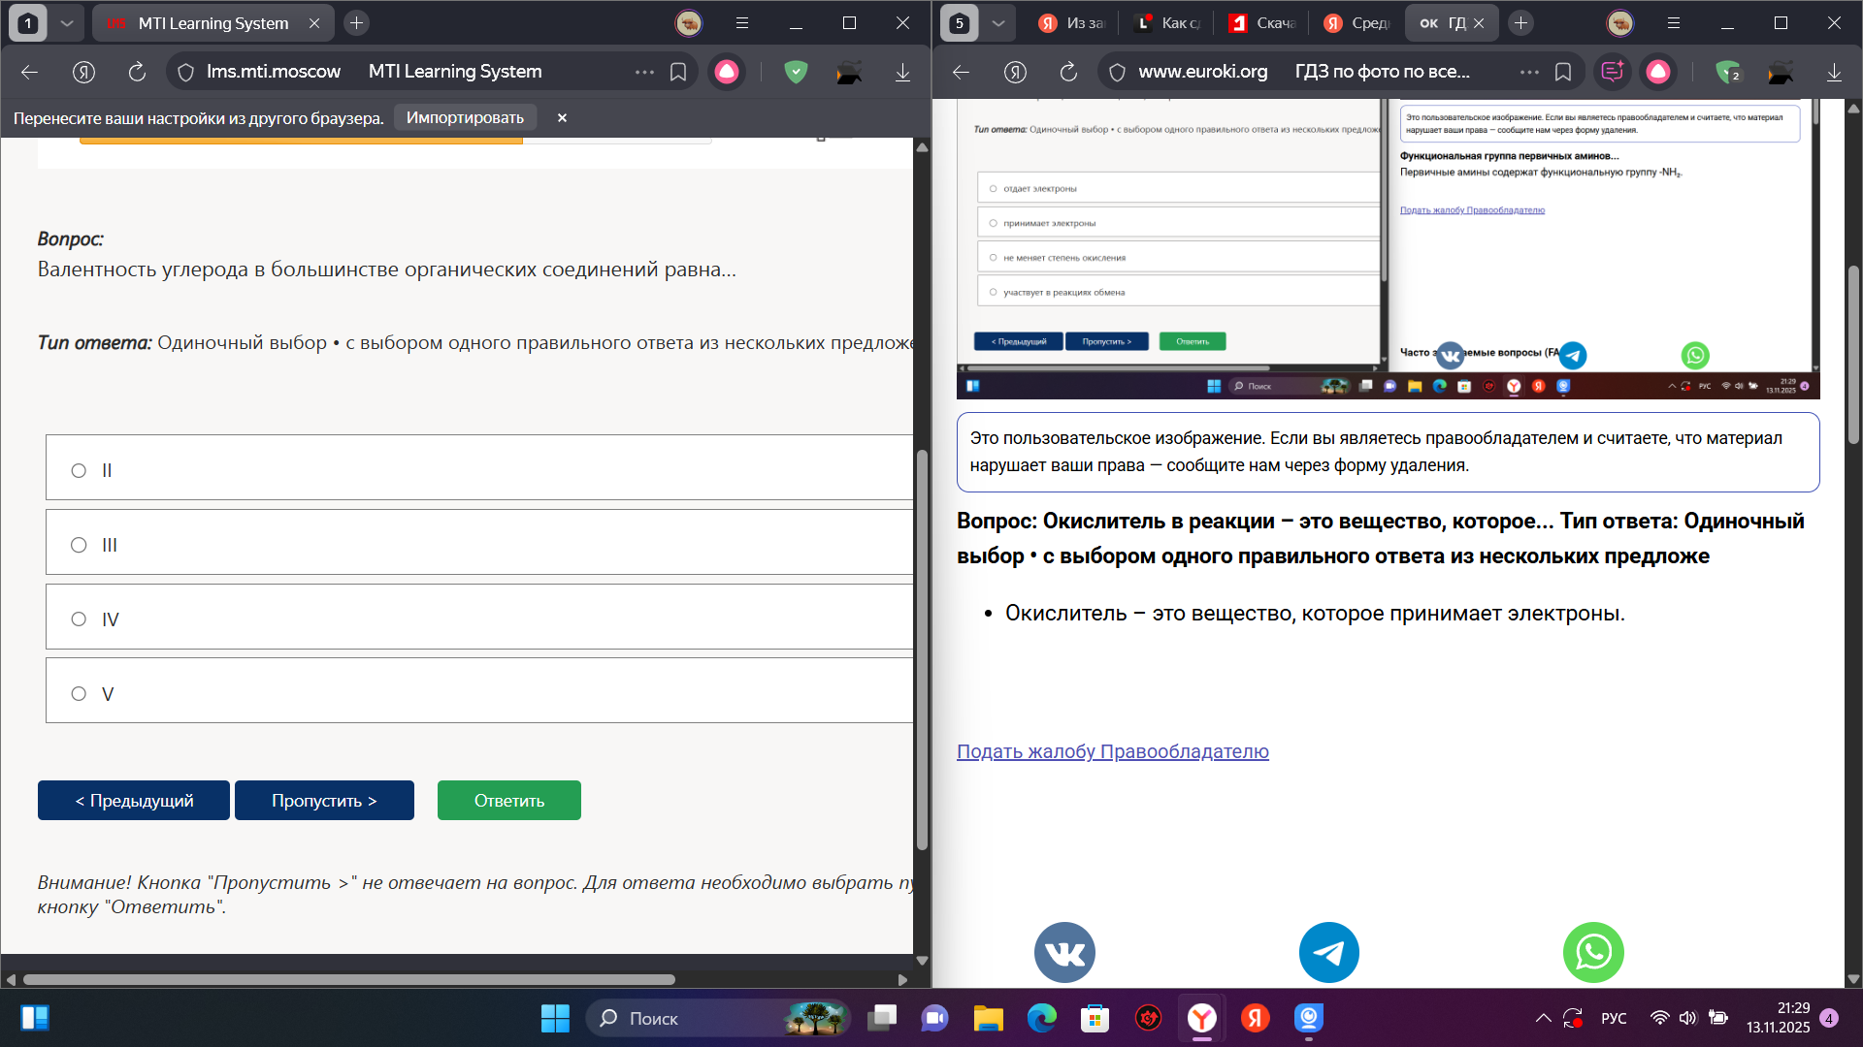Expand the tab list chevron in left window
1863x1047 pixels.
[x=66, y=23]
